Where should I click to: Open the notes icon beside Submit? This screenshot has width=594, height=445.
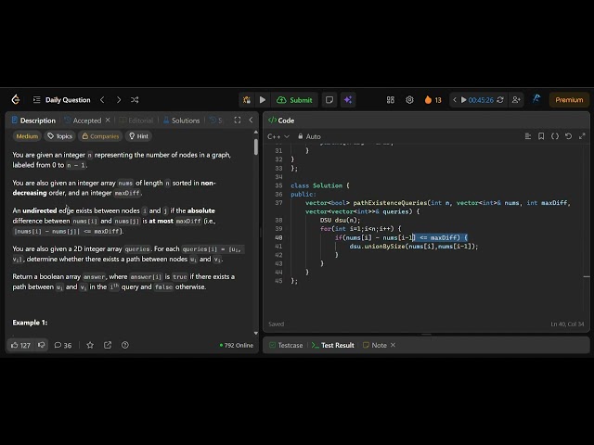[x=329, y=100]
